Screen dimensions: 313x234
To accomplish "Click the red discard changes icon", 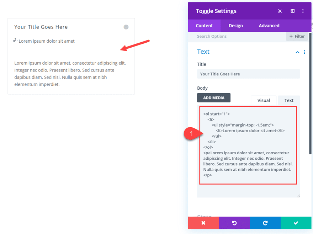I will pos(203,223).
